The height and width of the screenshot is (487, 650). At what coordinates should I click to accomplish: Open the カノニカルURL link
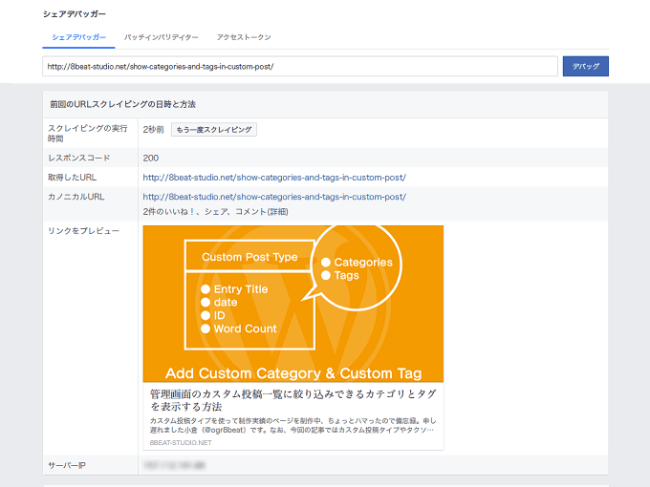274,197
